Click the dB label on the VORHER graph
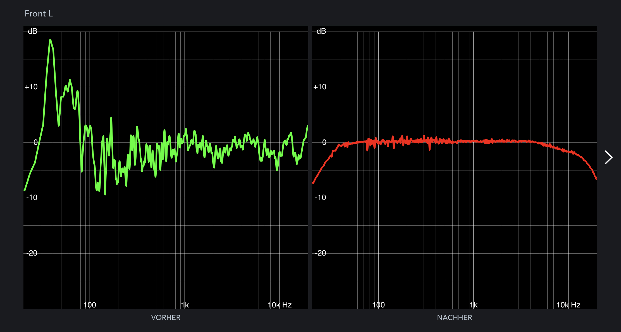621x332 pixels. click(33, 31)
